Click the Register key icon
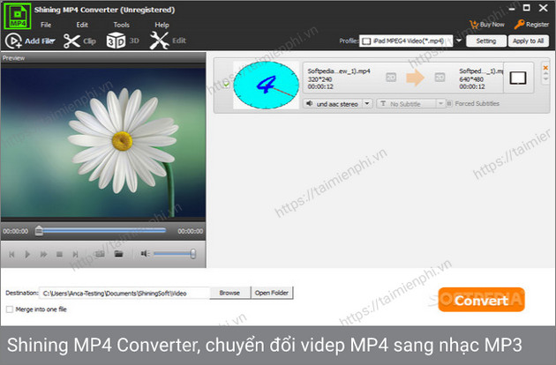The width and height of the screenshot is (556, 365). click(x=519, y=24)
